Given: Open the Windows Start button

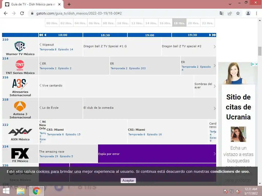Looking at the screenshot, I should (6, 191).
